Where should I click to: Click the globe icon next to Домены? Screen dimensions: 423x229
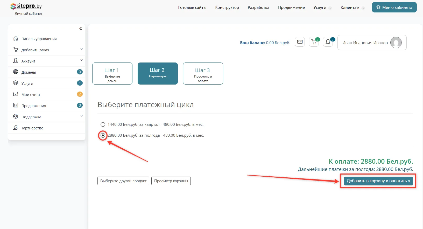tap(16, 72)
